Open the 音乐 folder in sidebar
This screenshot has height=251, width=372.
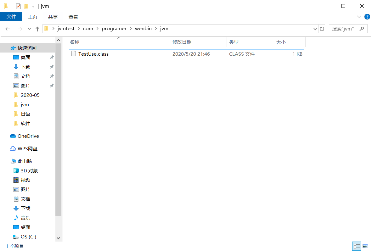click(25, 217)
